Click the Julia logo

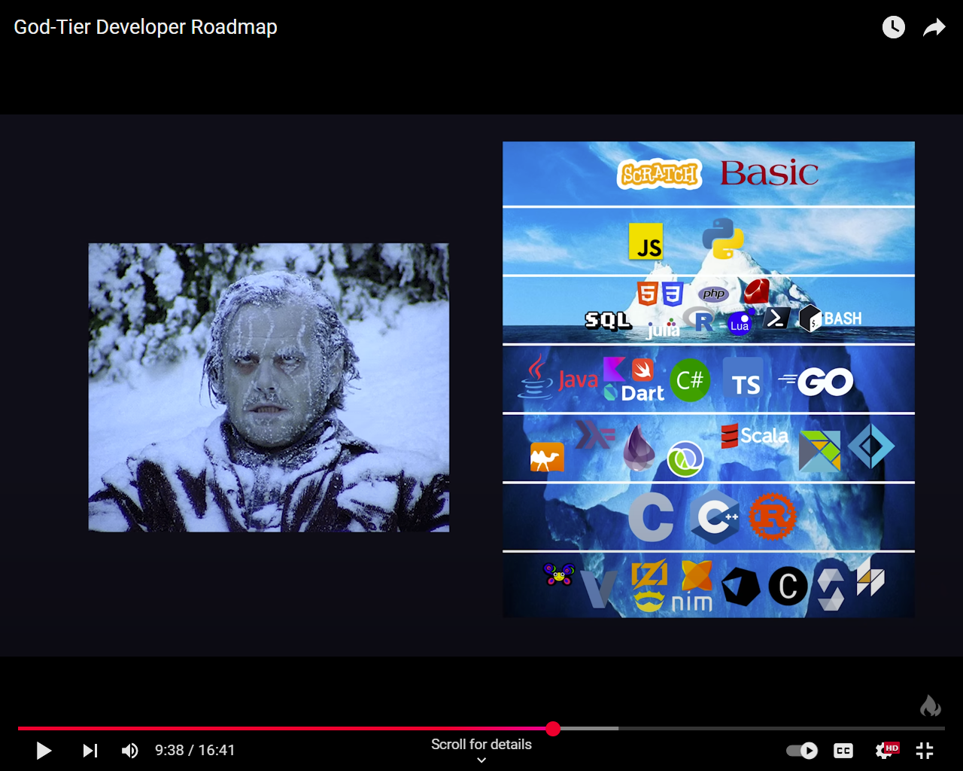point(664,328)
